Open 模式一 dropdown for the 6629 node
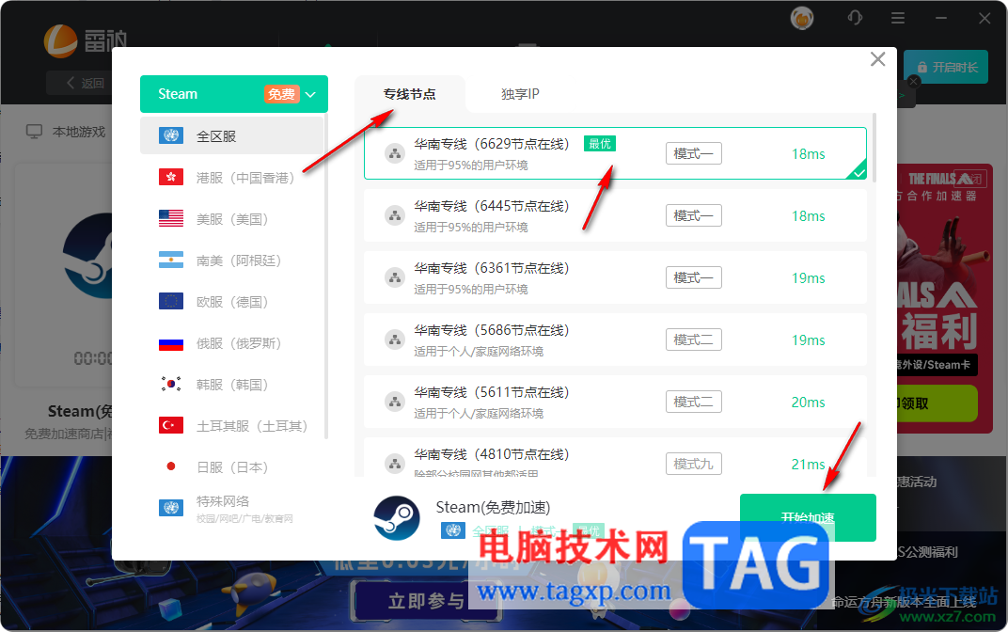This screenshot has height=632, width=1008. point(694,153)
